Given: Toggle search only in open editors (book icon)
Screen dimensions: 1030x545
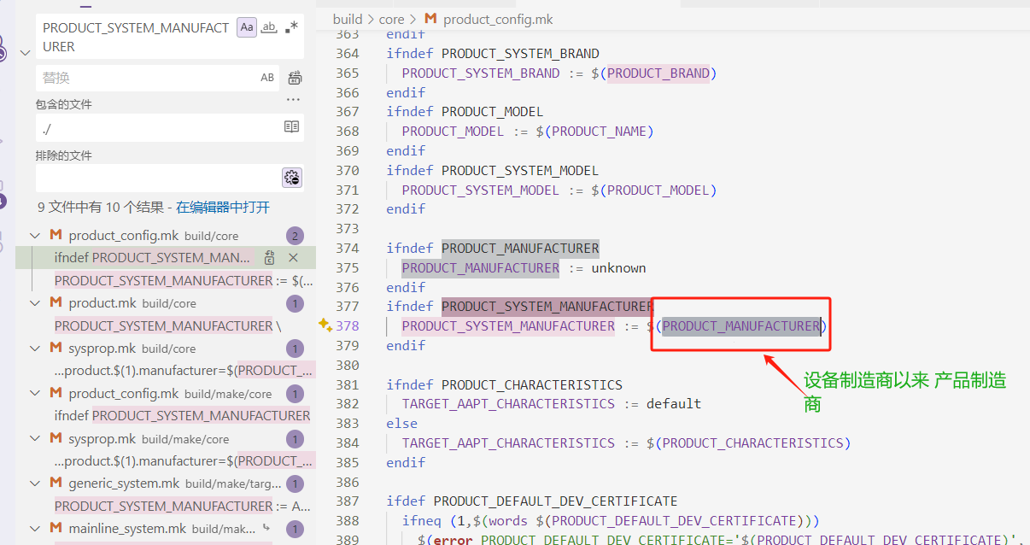Looking at the screenshot, I should pyautogui.click(x=292, y=126).
